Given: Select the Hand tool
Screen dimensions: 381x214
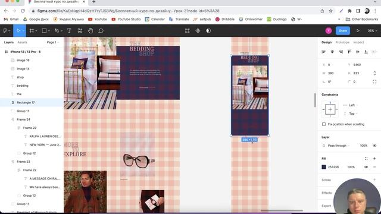Looking at the screenshot, I should pos(90,31).
